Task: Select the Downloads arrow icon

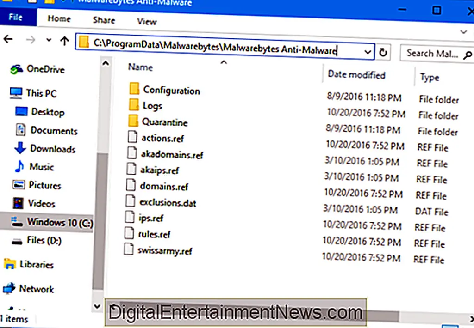Action: [x=20, y=148]
